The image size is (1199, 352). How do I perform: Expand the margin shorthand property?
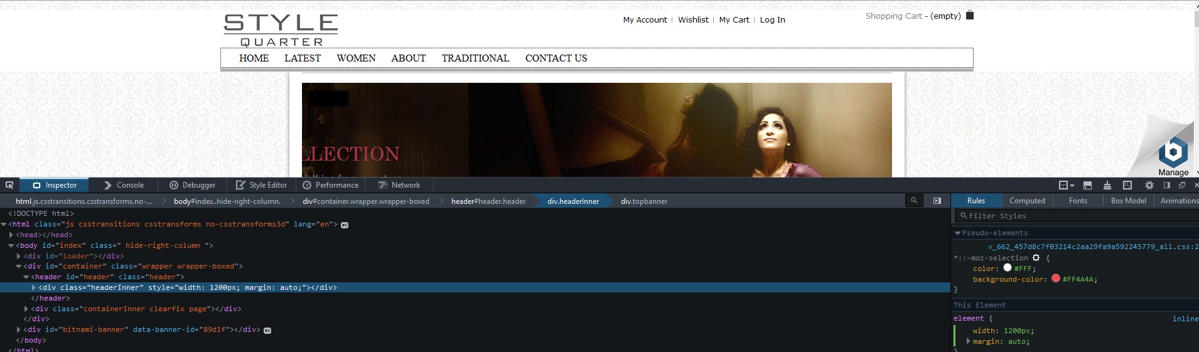pyautogui.click(x=968, y=341)
